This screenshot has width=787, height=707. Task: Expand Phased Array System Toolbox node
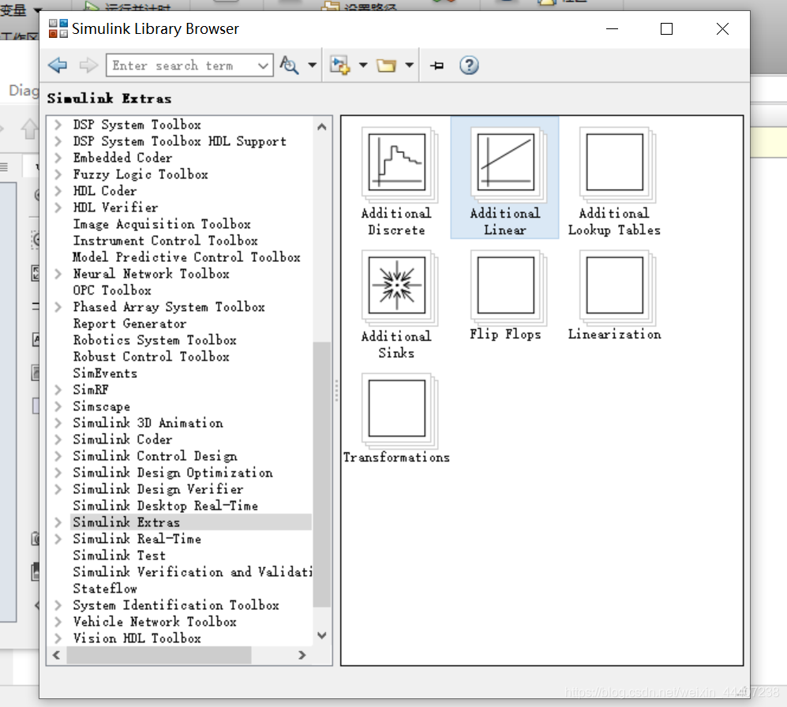(58, 307)
